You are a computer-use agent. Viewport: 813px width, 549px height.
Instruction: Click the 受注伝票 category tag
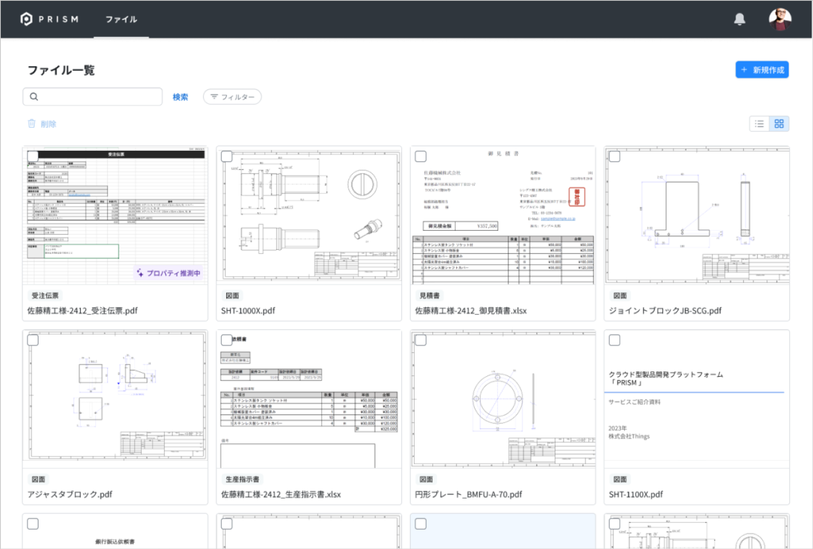click(45, 296)
